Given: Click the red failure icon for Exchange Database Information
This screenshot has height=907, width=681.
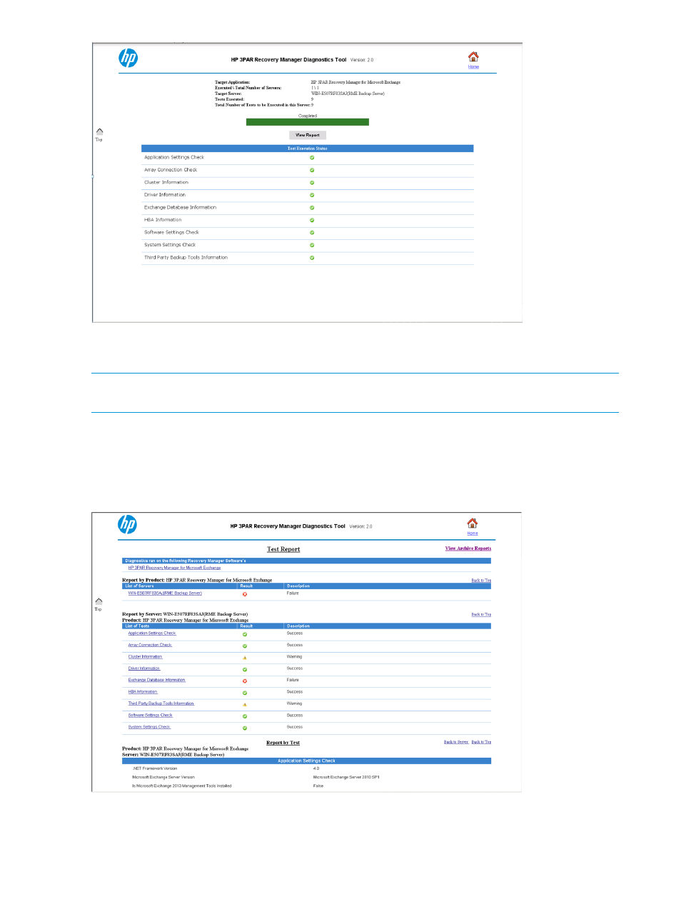Looking at the screenshot, I should pyautogui.click(x=245, y=681).
